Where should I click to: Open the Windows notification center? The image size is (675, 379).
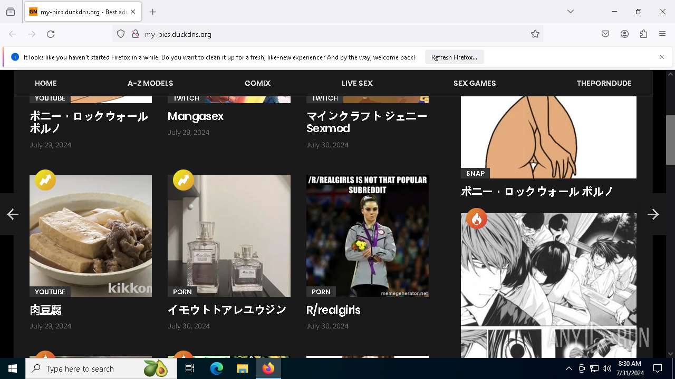tap(658, 368)
